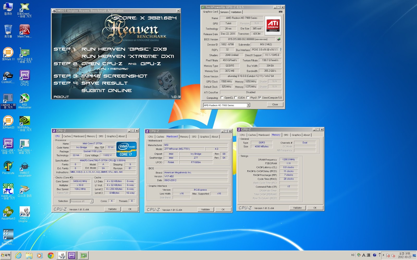Open Windows Explorer folder icon on taskbar
Image resolution: width=417 pixels, height=260 pixels.
click(x=29, y=256)
